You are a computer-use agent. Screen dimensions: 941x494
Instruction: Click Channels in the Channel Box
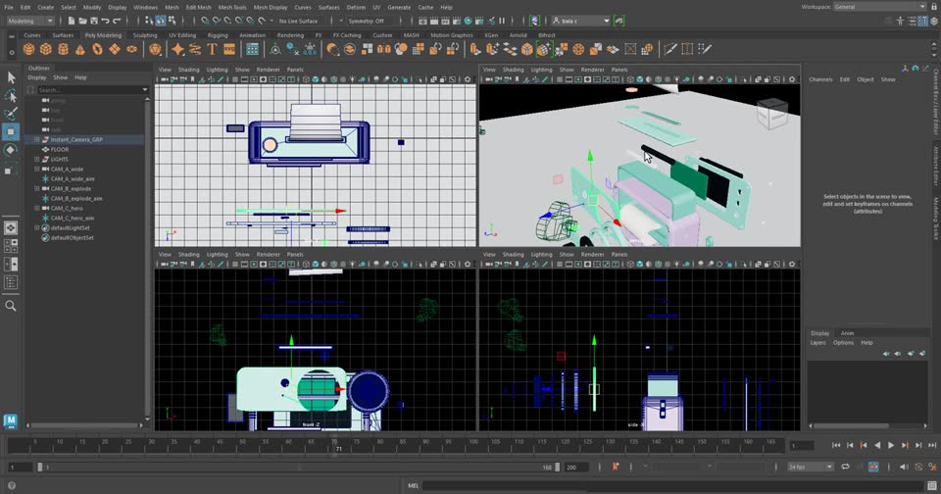coord(819,79)
